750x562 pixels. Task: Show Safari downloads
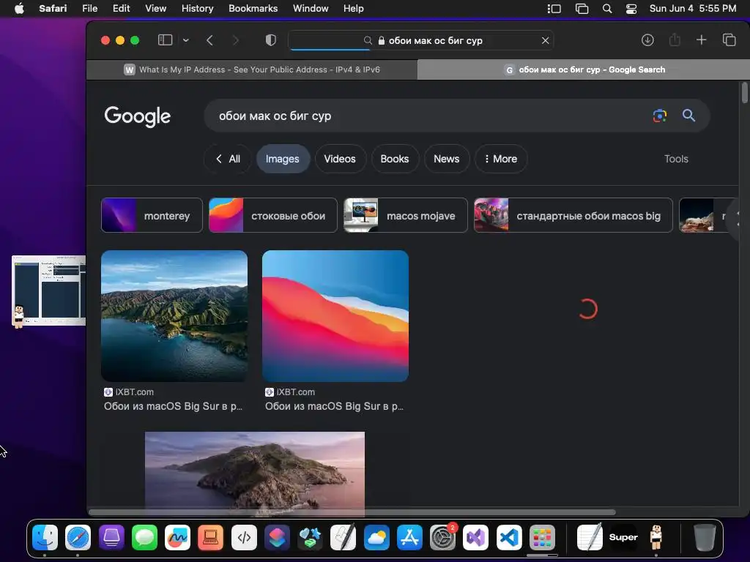click(x=647, y=40)
